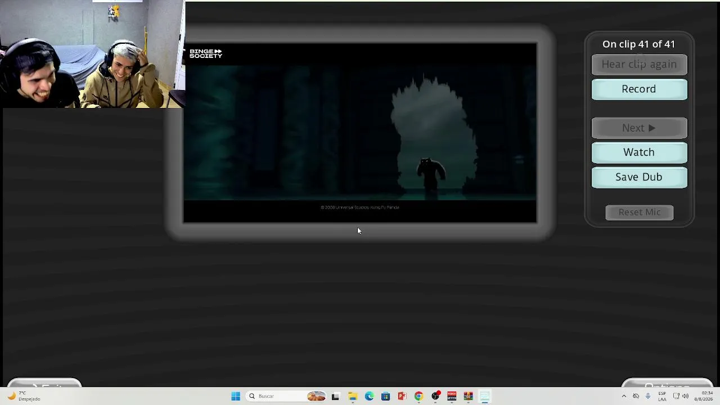Click the active dubbing app taskbar icon
Screen dimensions: 720x405
(485, 397)
